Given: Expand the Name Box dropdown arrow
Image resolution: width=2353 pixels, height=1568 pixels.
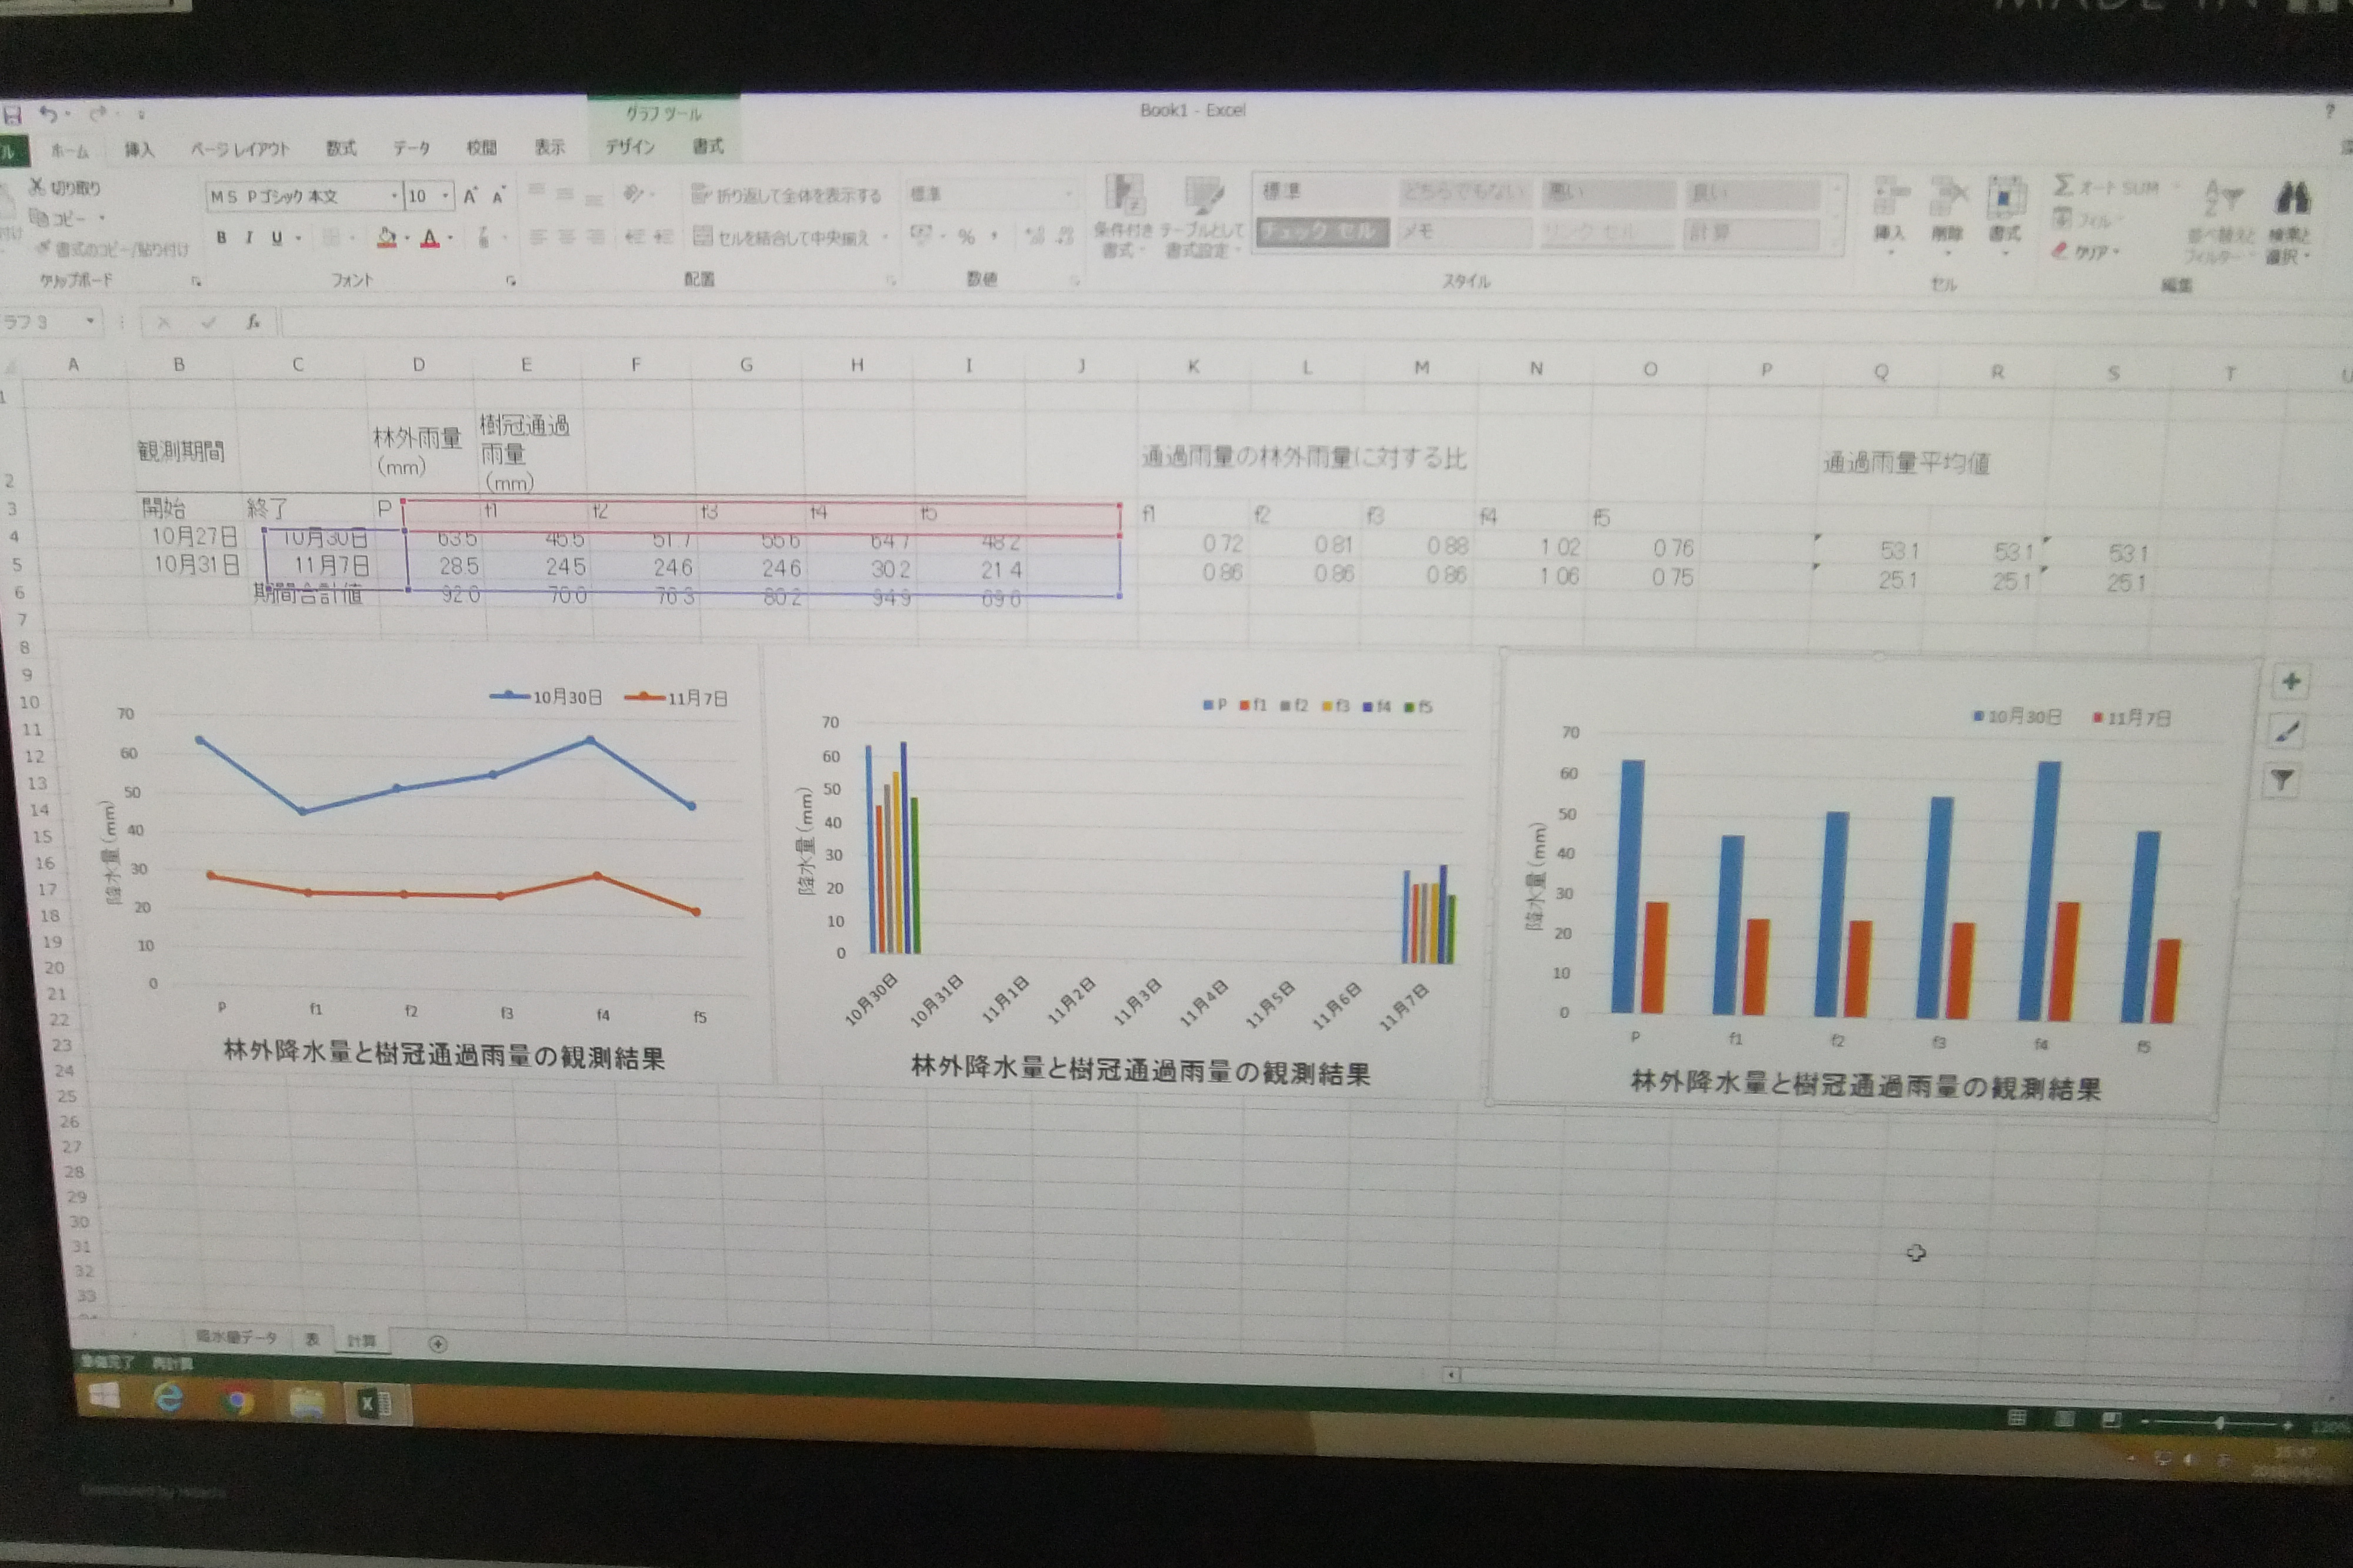Looking at the screenshot, I should [90, 321].
